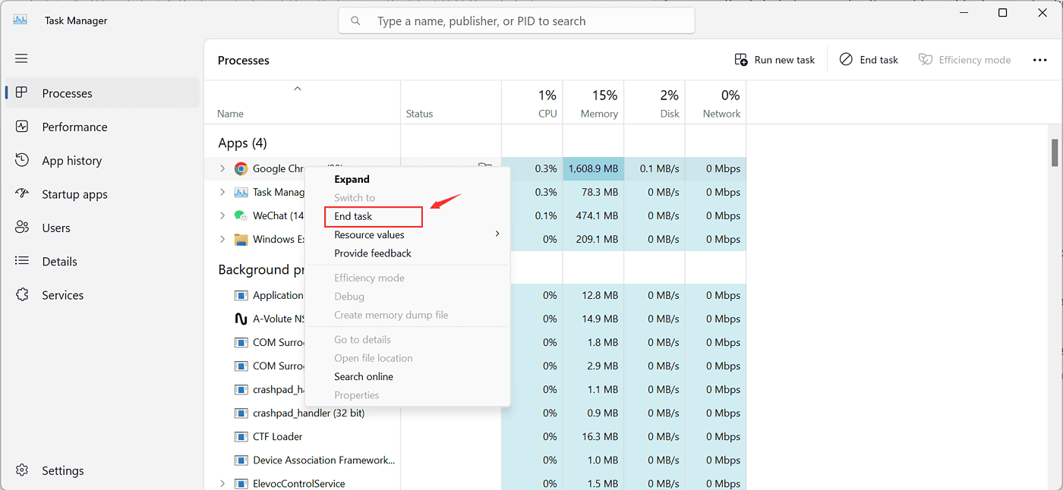Click the 14.9 MB memory cell
Viewport: 1063px width, 490px height.
(594, 319)
